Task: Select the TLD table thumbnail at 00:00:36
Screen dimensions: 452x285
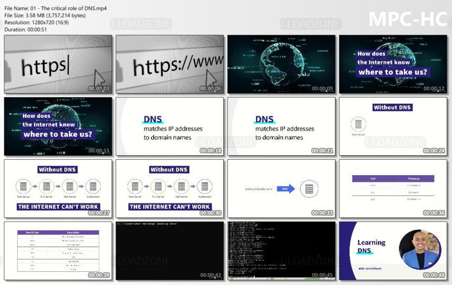Action: tap(393, 189)
